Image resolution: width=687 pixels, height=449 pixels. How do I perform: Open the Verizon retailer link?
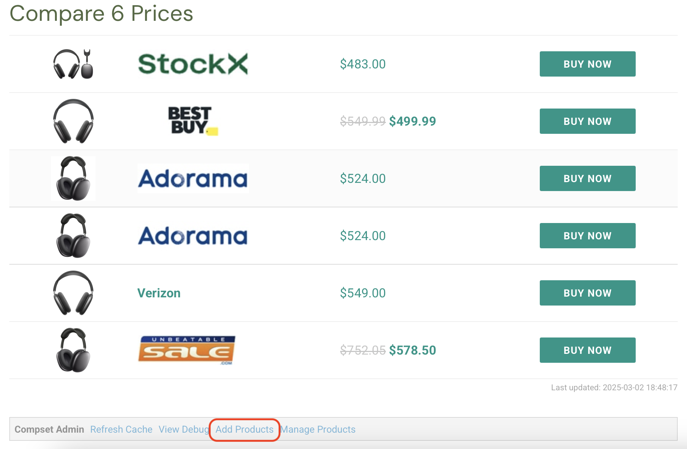[159, 293]
